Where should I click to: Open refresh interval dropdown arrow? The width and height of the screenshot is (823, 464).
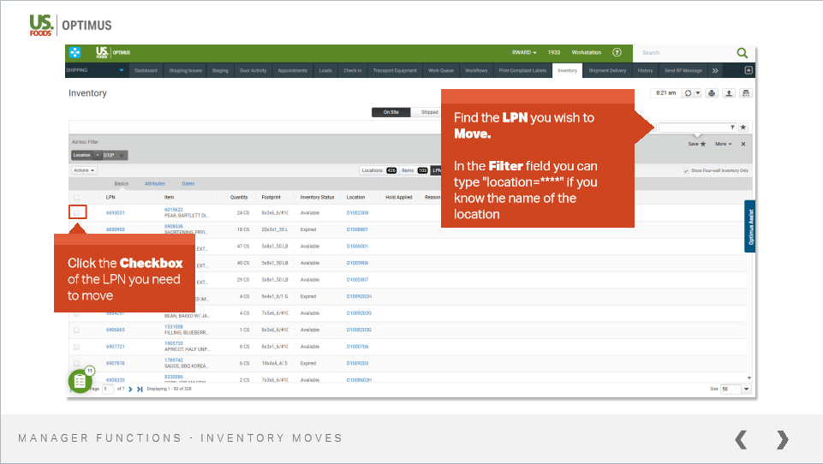(698, 93)
